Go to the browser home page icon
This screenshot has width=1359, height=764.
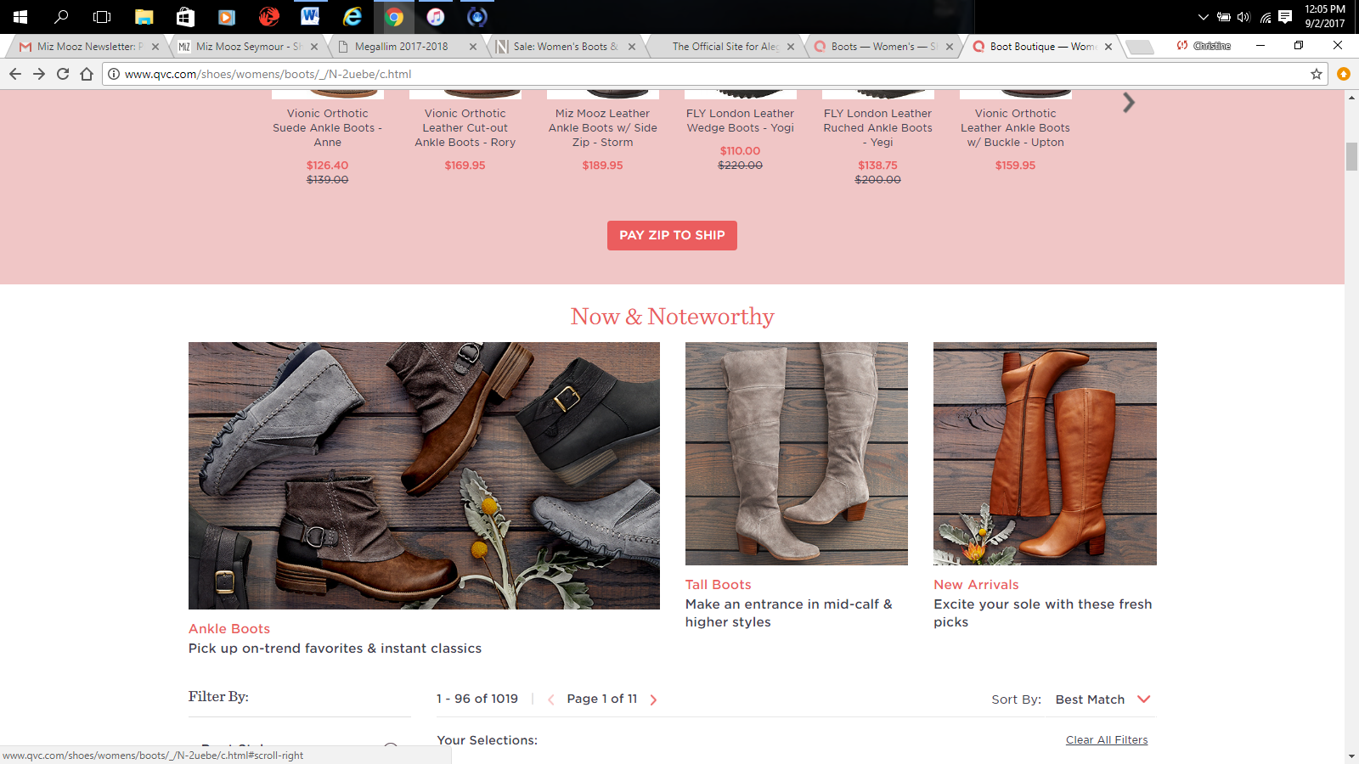pyautogui.click(x=87, y=74)
